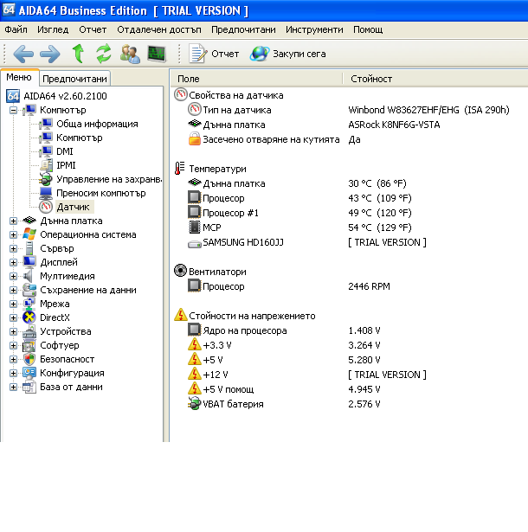Expand the Дисплей tree node

[x=13, y=263]
